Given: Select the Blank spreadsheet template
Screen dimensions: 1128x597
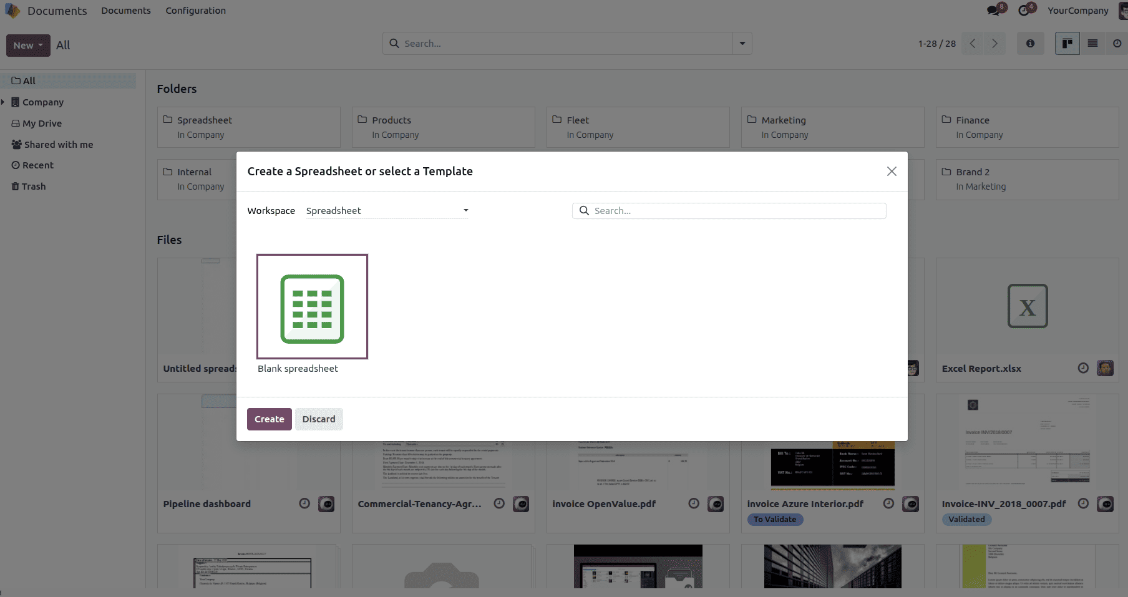Looking at the screenshot, I should [x=312, y=306].
